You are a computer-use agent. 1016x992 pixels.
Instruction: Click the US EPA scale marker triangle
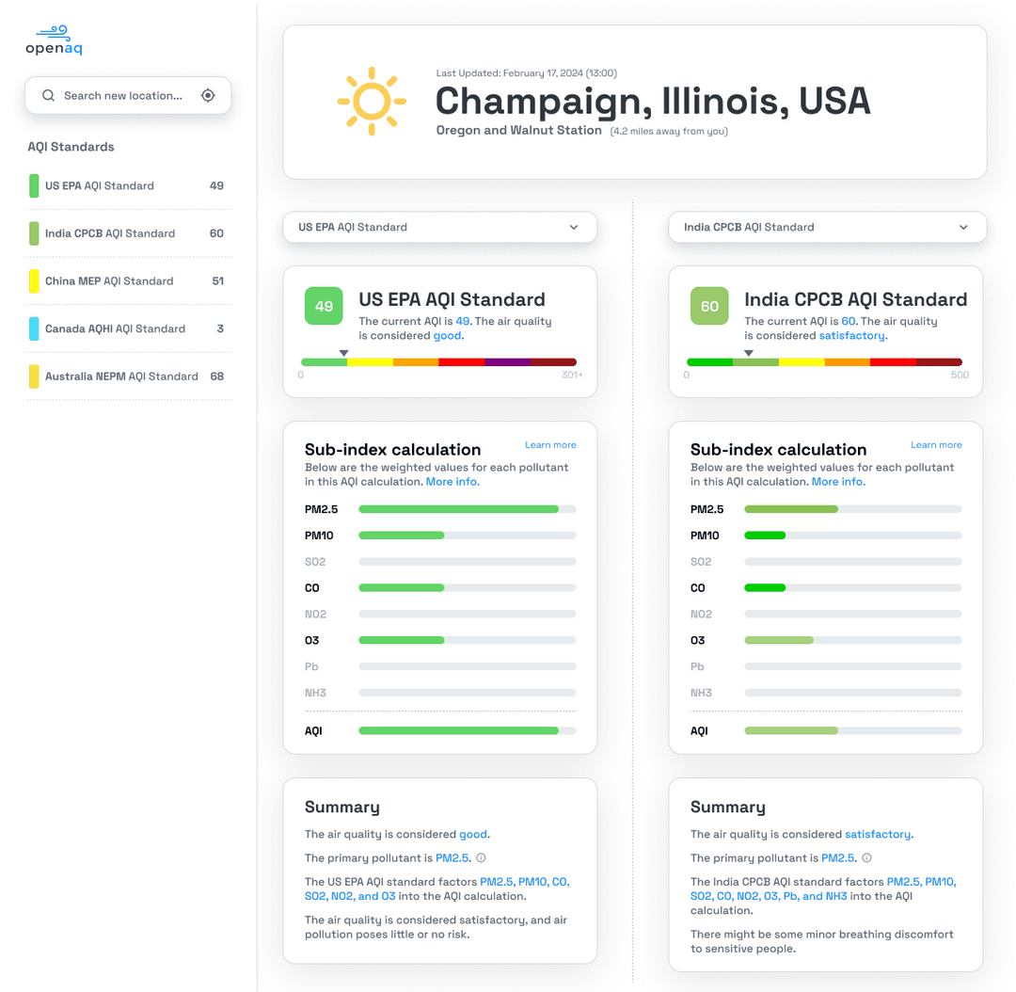(x=344, y=353)
